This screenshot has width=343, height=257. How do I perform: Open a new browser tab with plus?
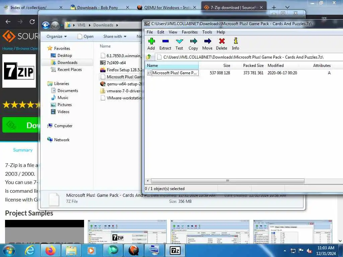pyautogui.click(x=274, y=7)
